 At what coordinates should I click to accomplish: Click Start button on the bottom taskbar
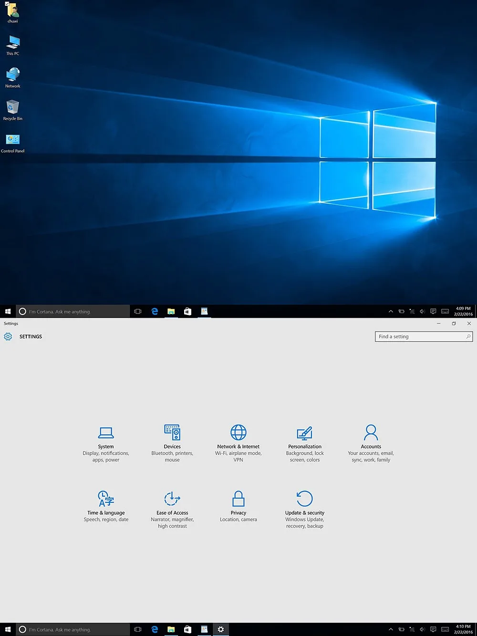point(8,630)
